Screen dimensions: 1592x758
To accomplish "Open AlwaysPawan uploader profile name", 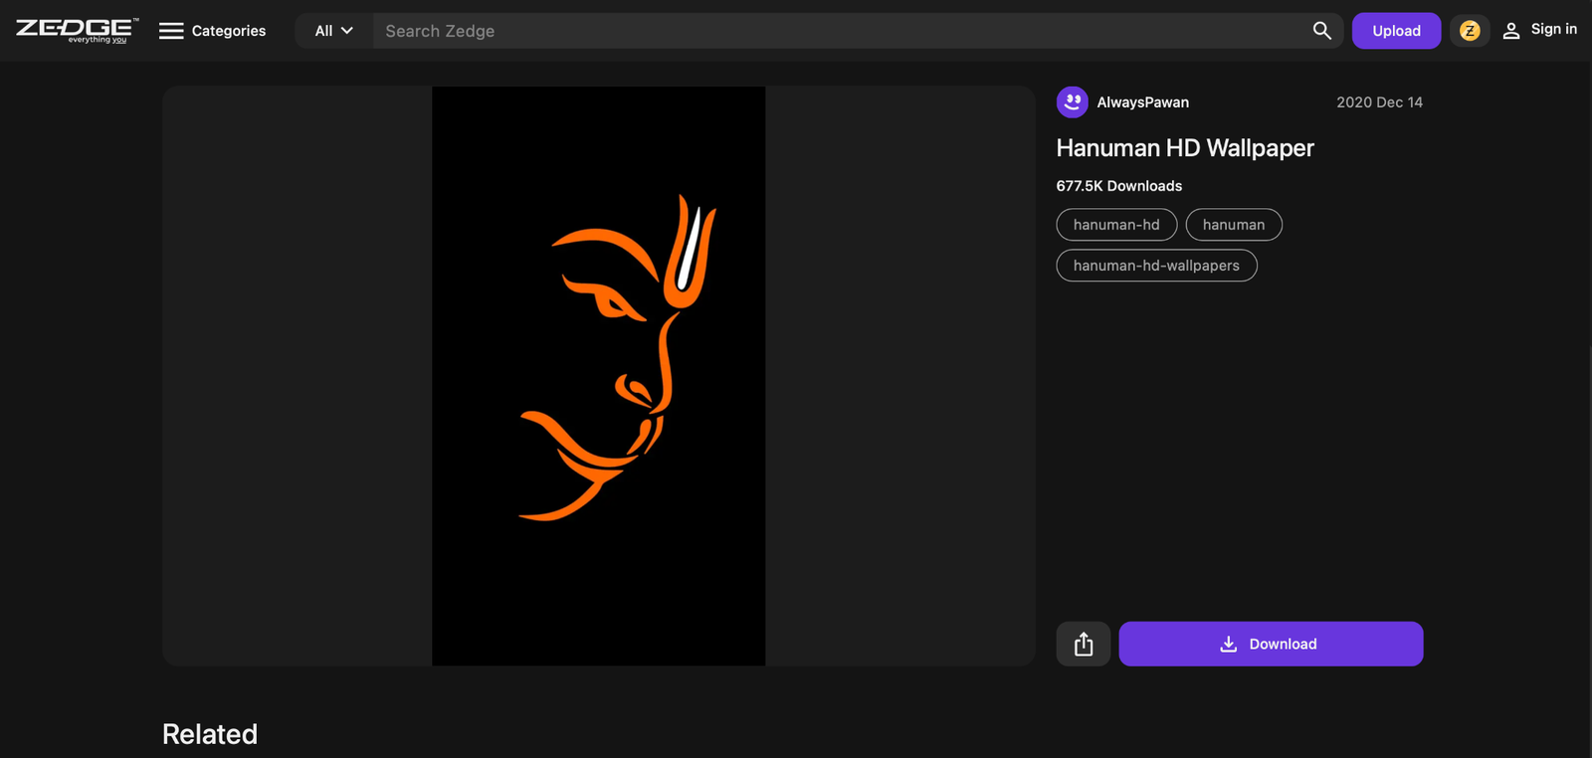I will coord(1142,102).
